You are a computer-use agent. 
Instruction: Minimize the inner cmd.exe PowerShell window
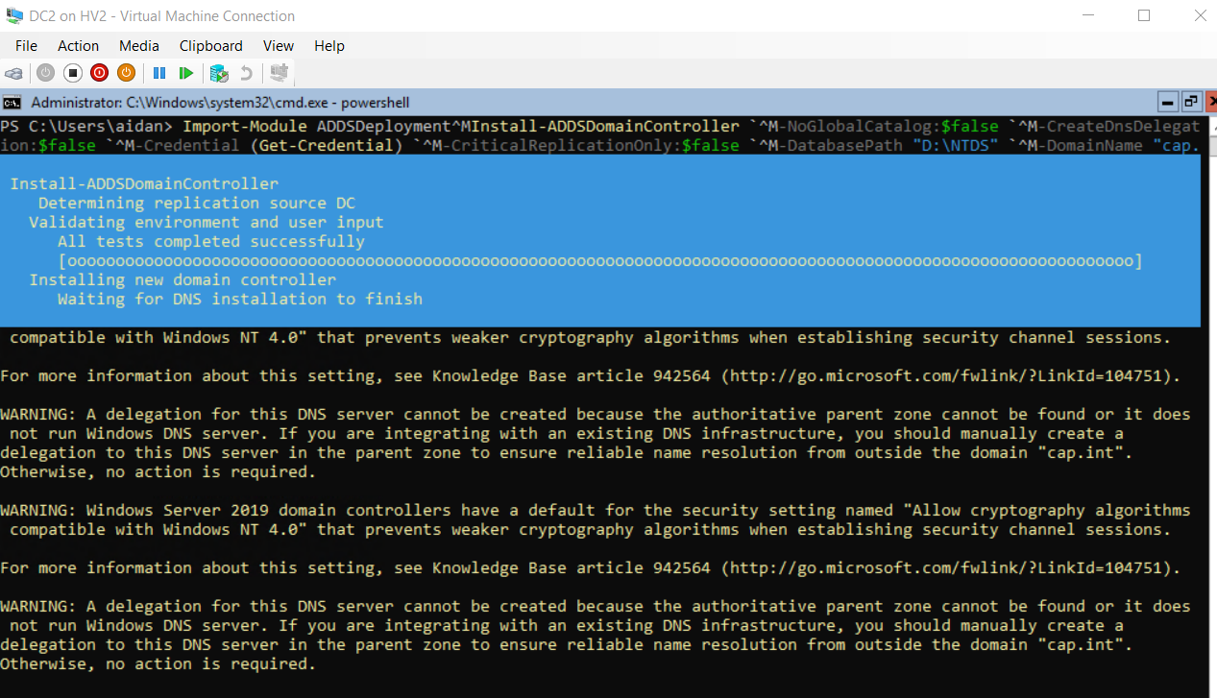tap(1168, 102)
